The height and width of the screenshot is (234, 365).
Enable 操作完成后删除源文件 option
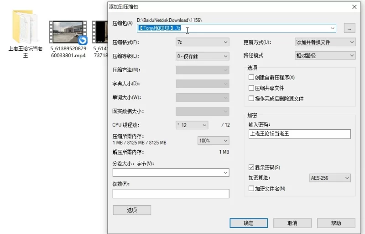pos(251,99)
